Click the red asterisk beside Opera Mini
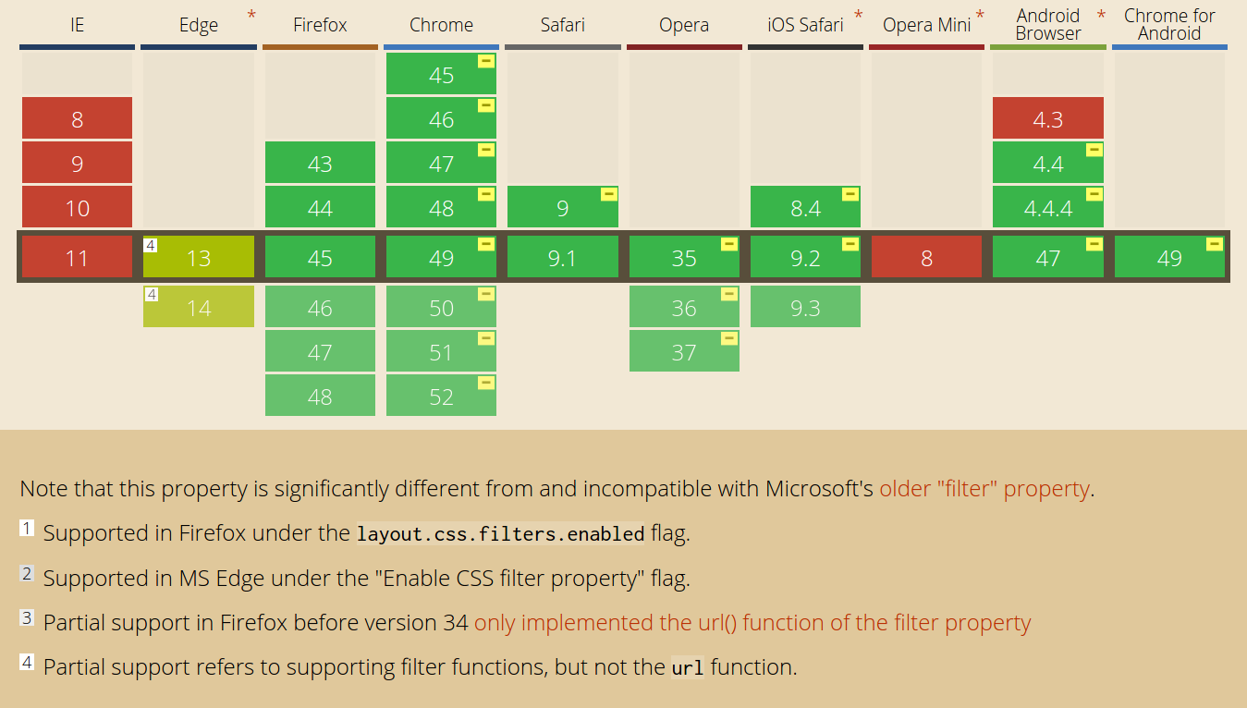 (980, 16)
